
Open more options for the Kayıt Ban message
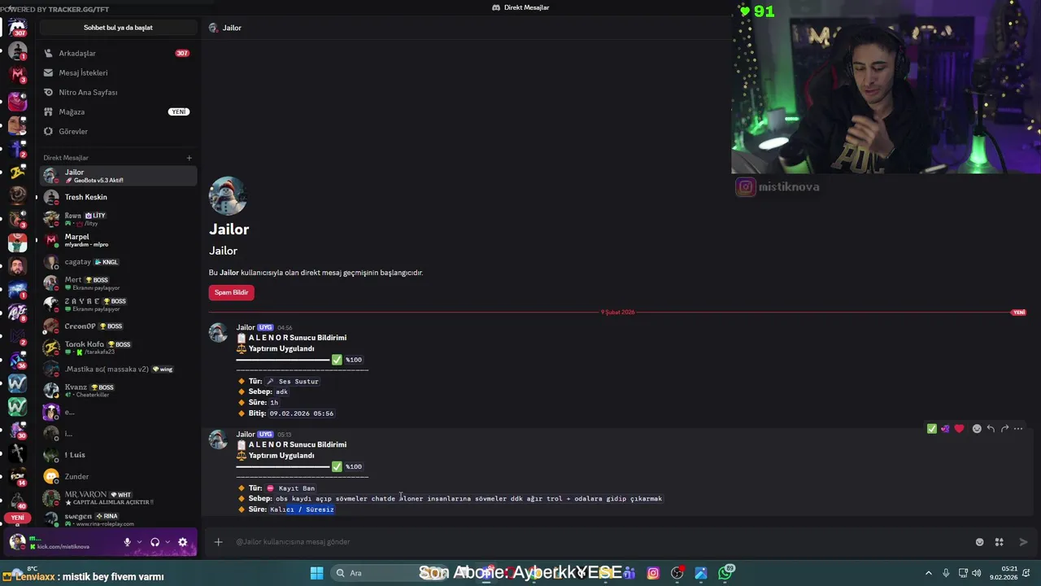(x=1018, y=429)
